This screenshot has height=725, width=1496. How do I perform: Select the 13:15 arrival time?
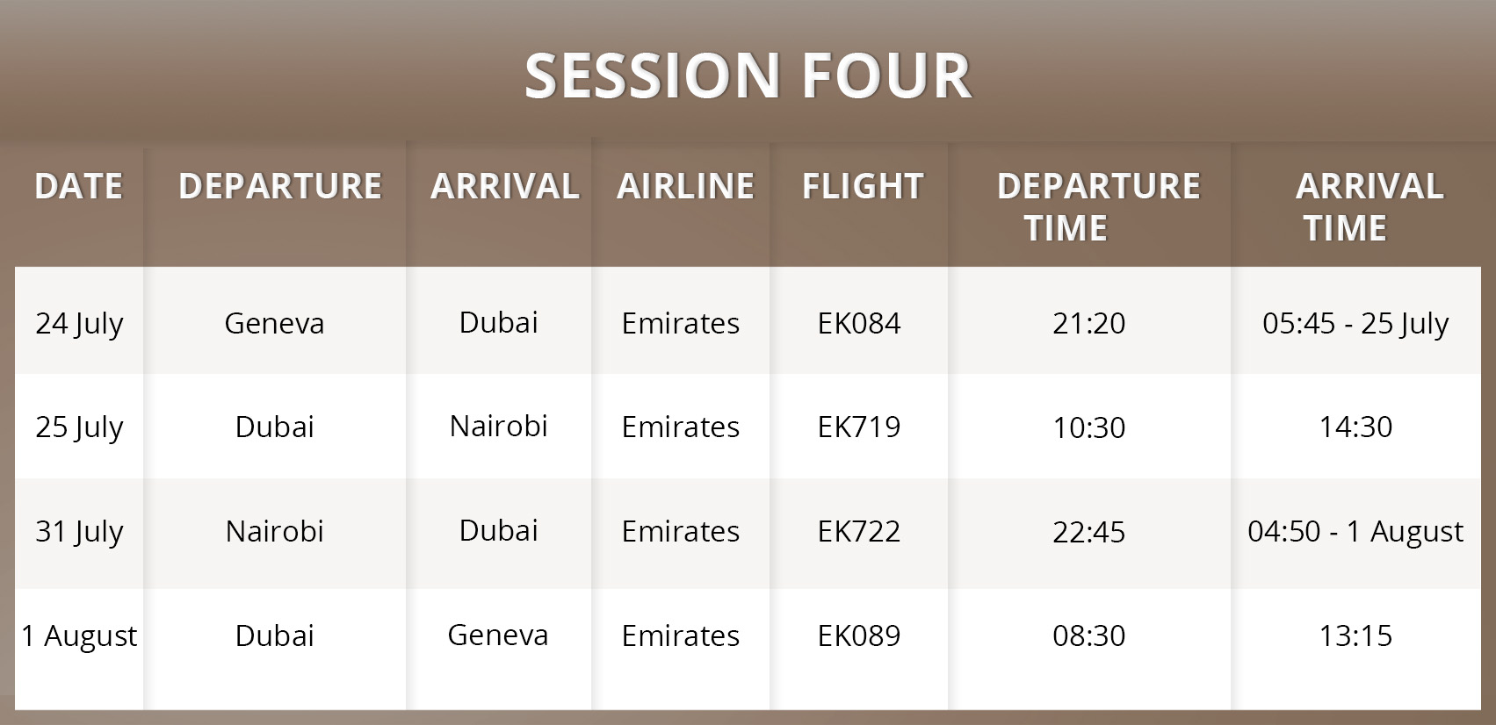[x=1355, y=635]
